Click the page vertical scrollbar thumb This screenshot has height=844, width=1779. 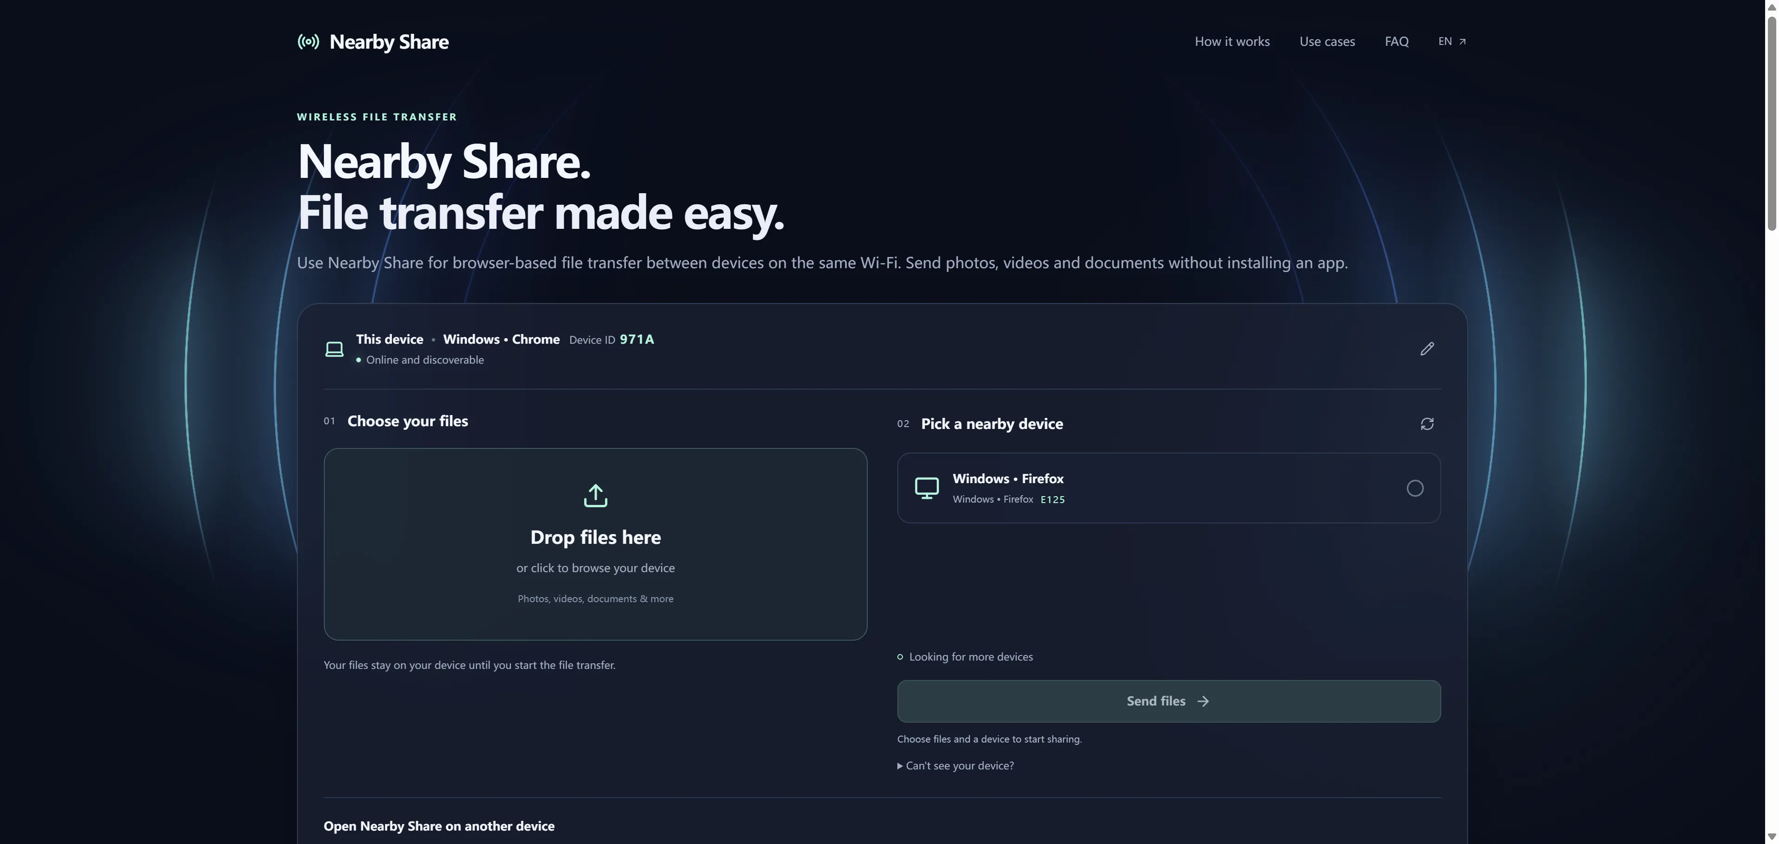1772,123
